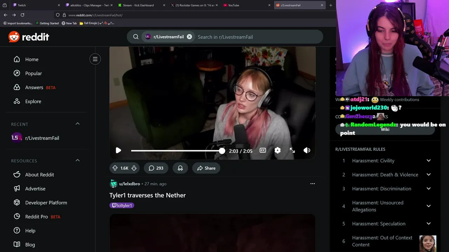
Task: Open video settings gear
Action: point(277,150)
